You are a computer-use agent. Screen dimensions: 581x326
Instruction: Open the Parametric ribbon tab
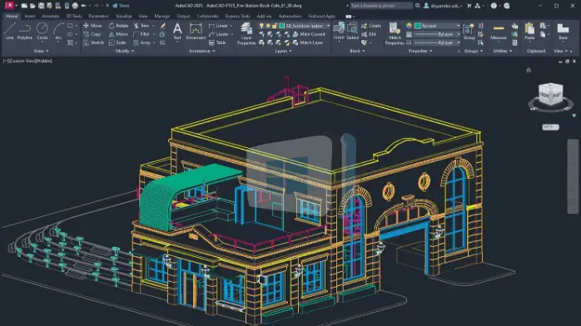tap(98, 17)
